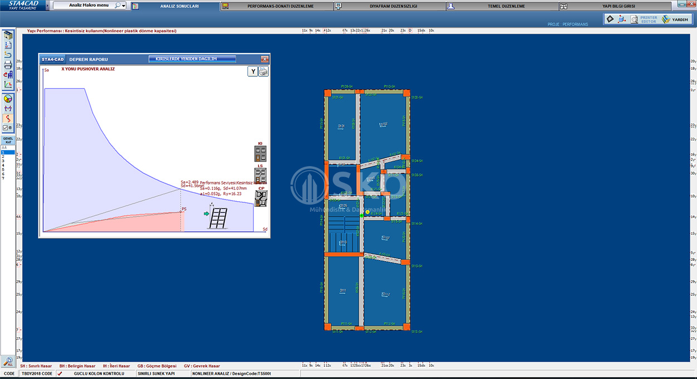Close the Deprem Raporu window
The width and height of the screenshot is (697, 379).
click(265, 59)
